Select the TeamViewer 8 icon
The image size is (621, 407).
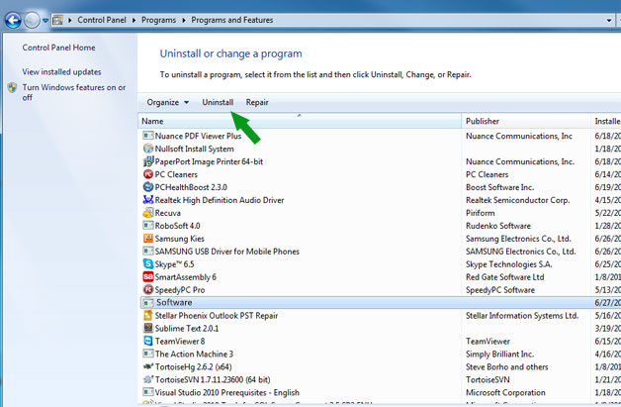(148, 341)
